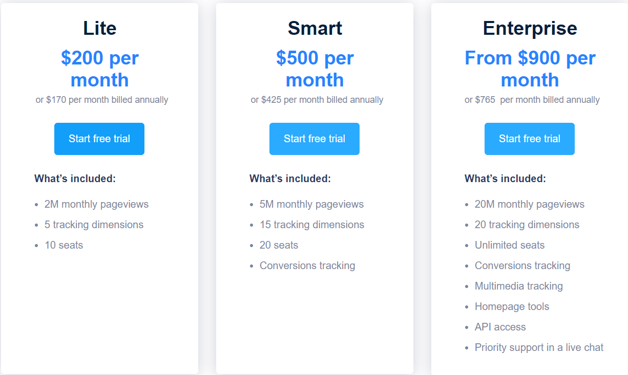
Task: Select the 2M monthly pageviews list item
Action: tap(97, 204)
